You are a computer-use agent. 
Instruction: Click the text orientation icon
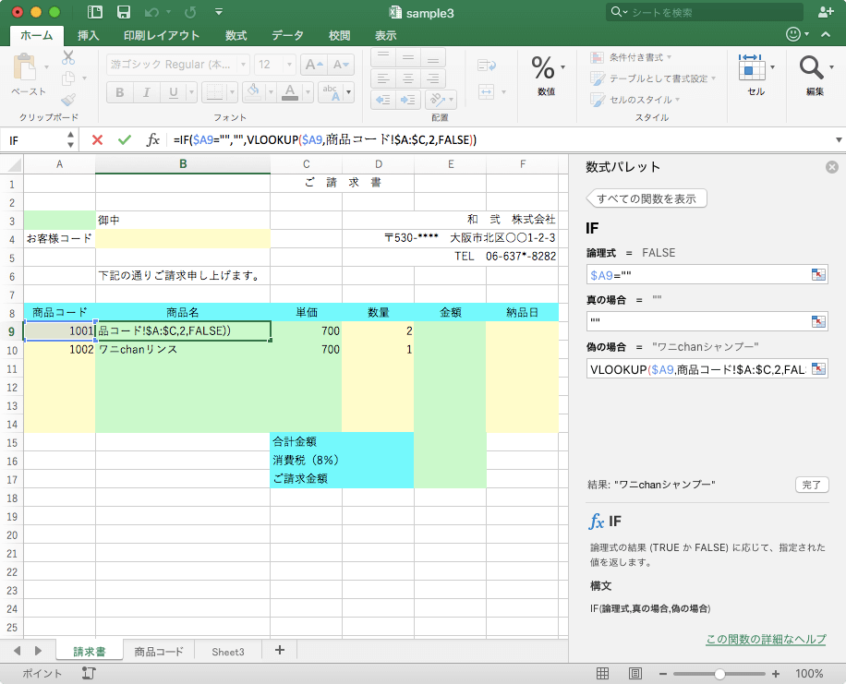(437, 100)
